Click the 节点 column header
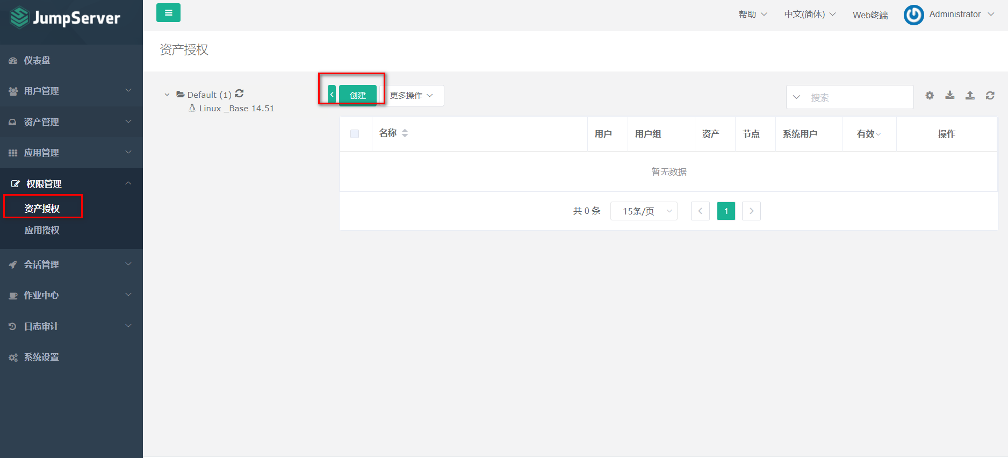 tap(751, 134)
